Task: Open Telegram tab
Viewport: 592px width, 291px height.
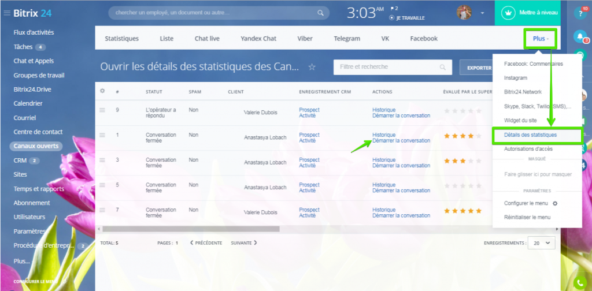Action: [x=347, y=39]
